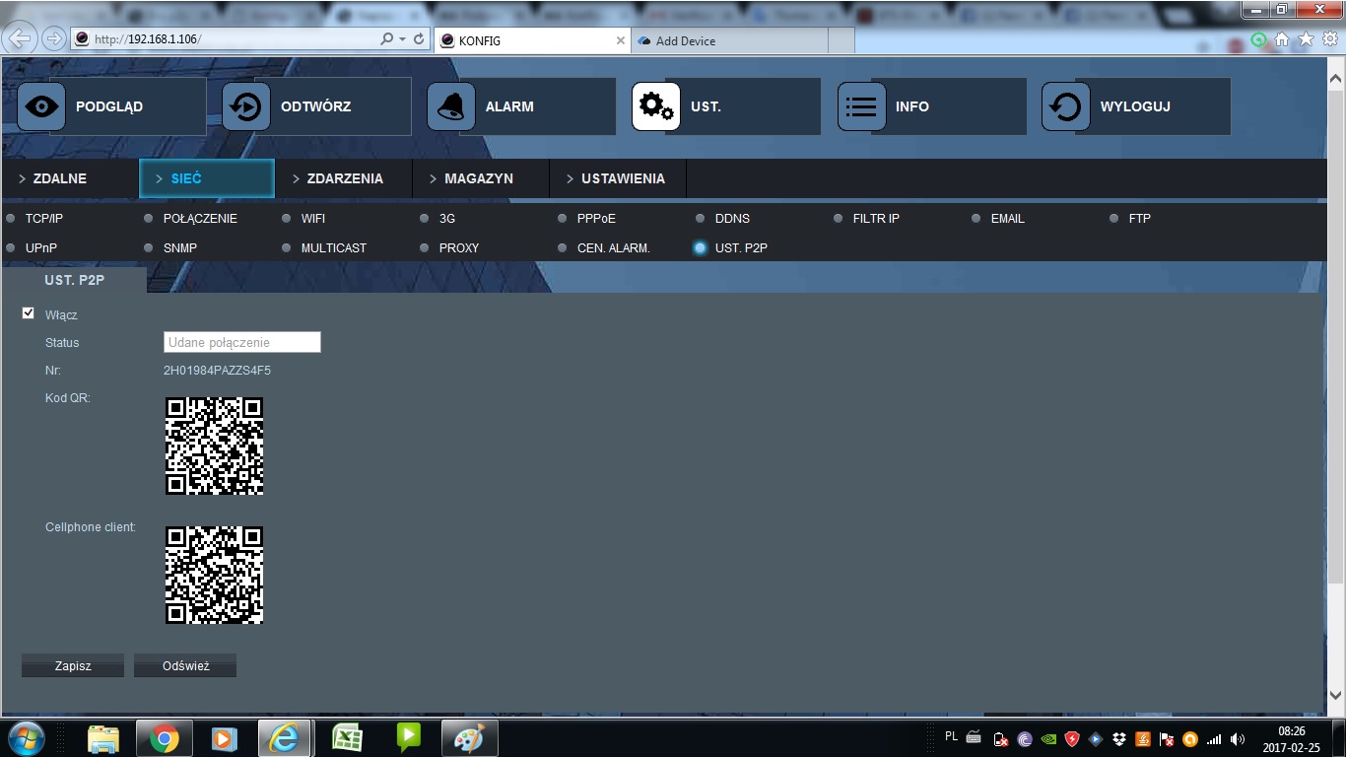Select the SNMP radio option
The image size is (1346, 757).
tap(149, 248)
